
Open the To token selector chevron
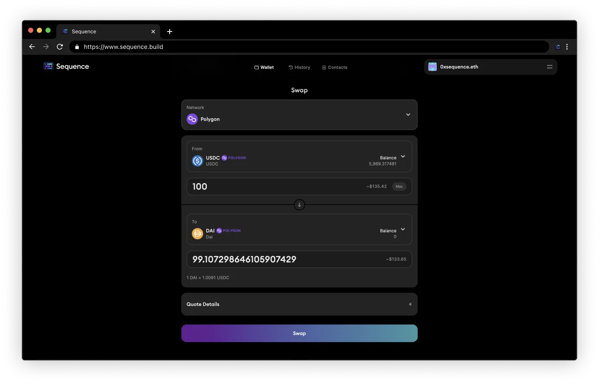(x=403, y=229)
